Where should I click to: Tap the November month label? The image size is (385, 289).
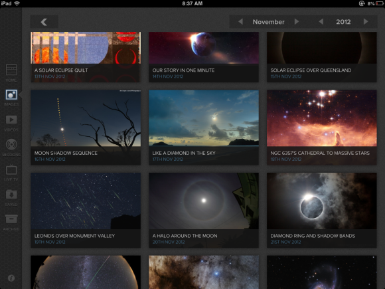coord(269,22)
